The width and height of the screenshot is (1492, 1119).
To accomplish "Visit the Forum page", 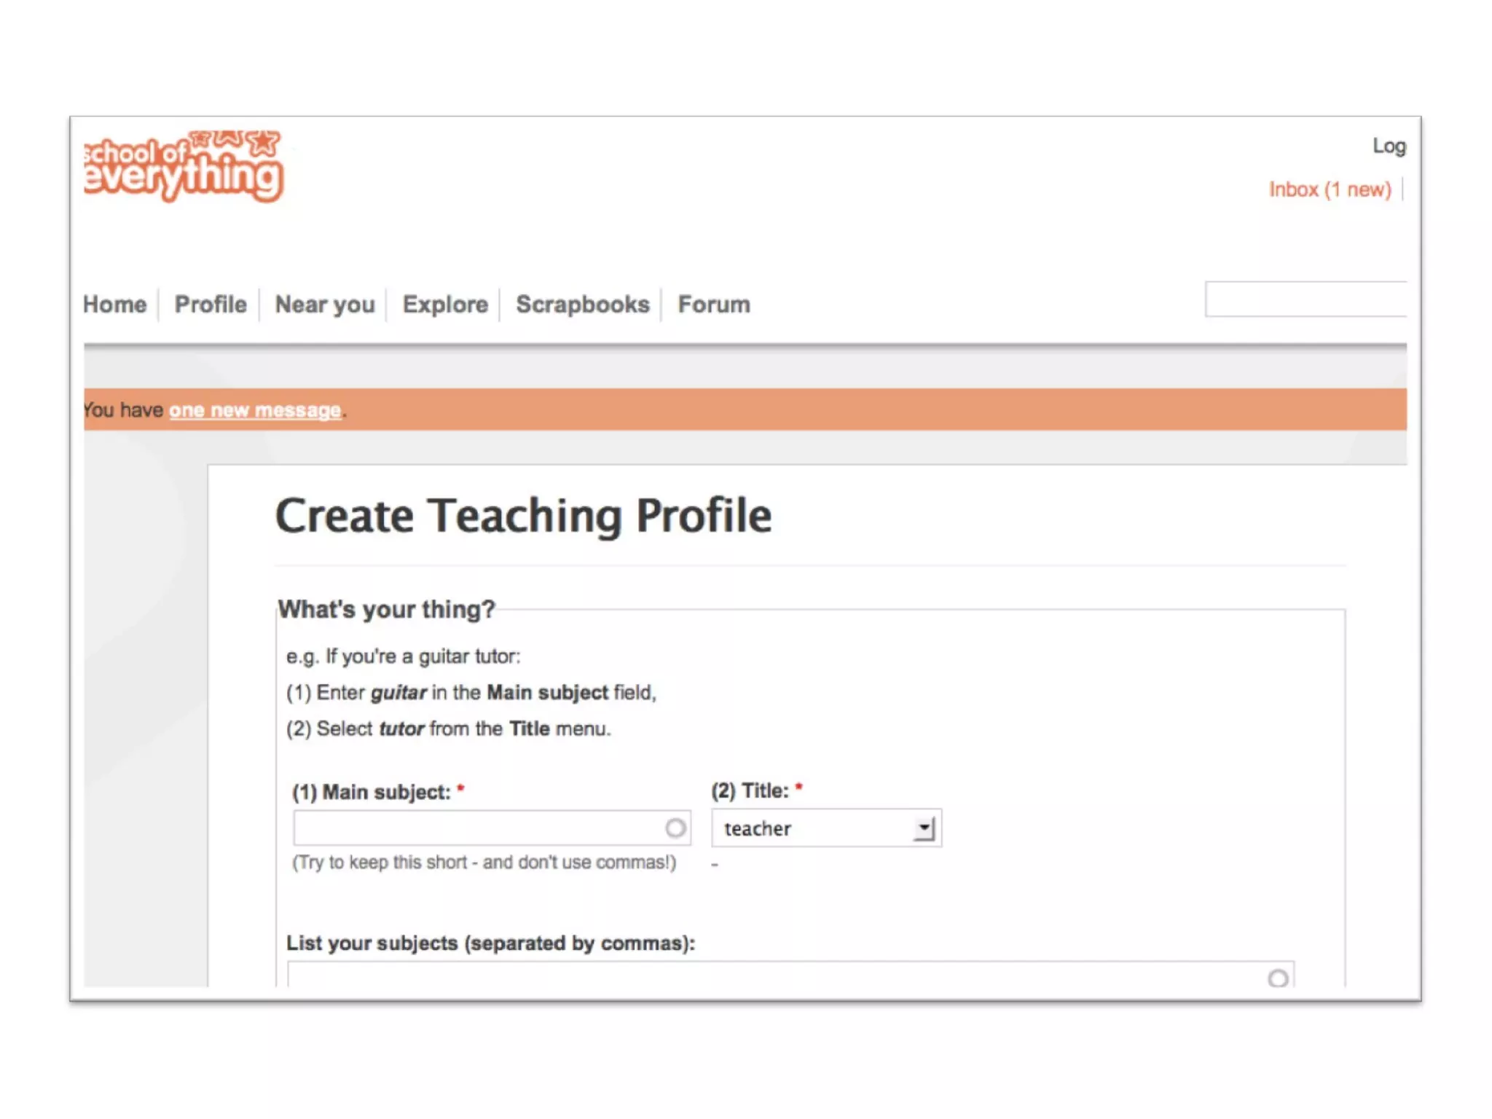I will click(x=713, y=305).
